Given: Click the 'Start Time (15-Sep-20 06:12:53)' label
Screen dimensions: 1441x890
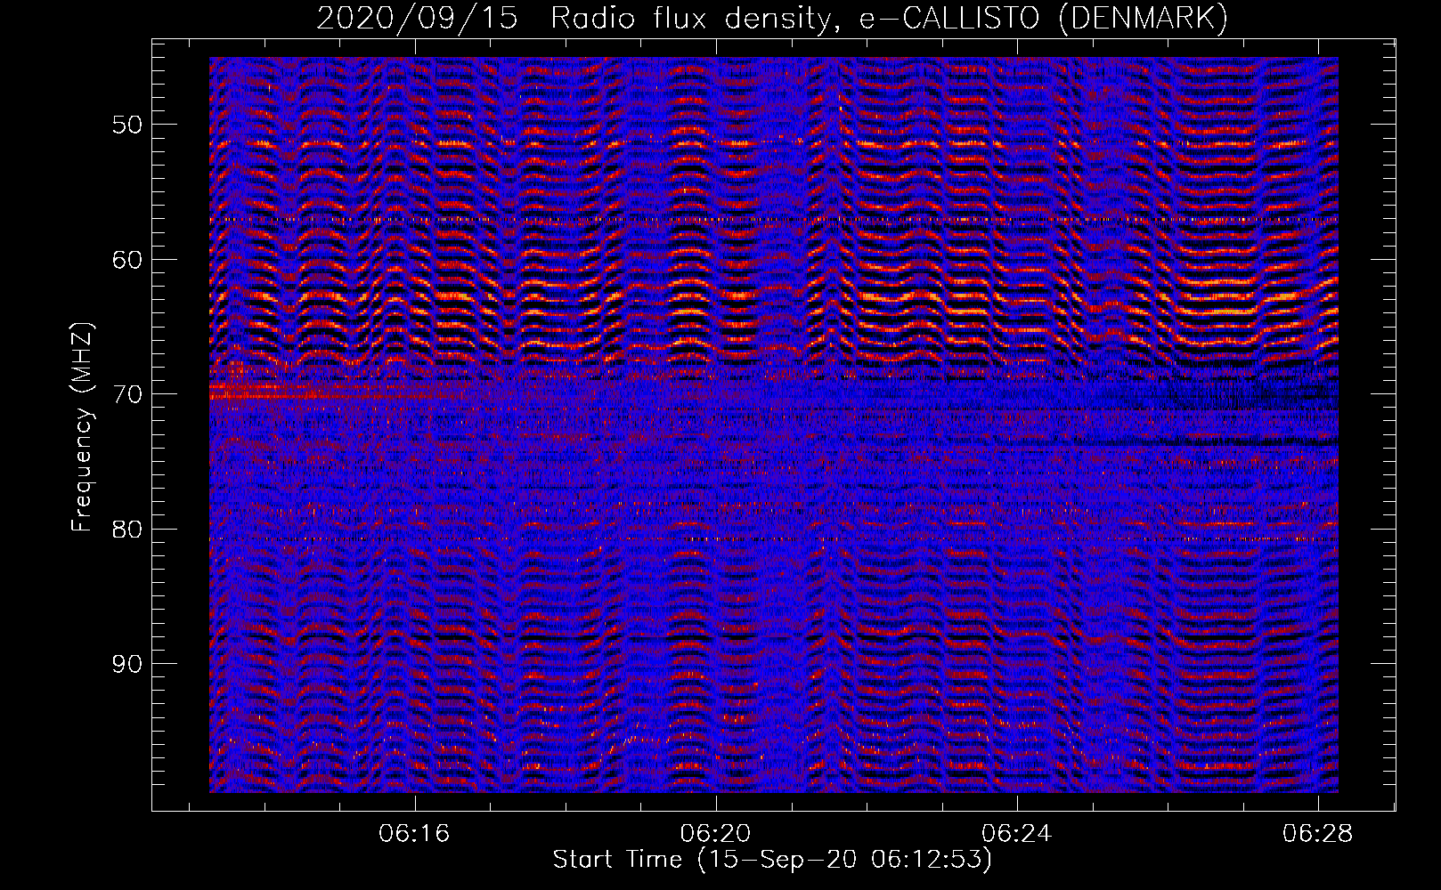Looking at the screenshot, I should click(772, 860).
